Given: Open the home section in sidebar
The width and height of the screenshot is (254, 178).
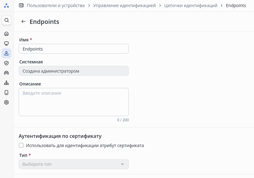Looking at the screenshot, I should [6, 34].
